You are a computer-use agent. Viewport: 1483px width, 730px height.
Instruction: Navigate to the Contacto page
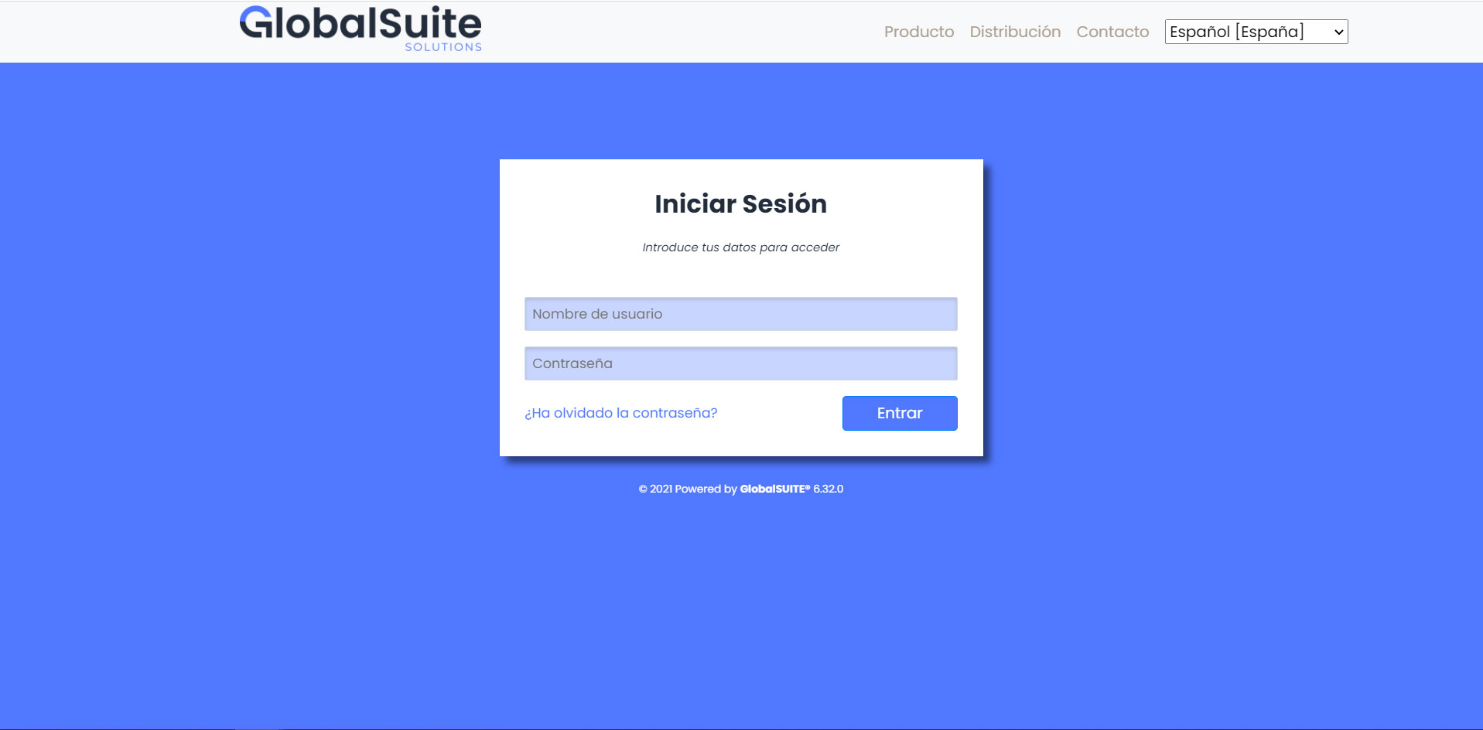[1112, 32]
